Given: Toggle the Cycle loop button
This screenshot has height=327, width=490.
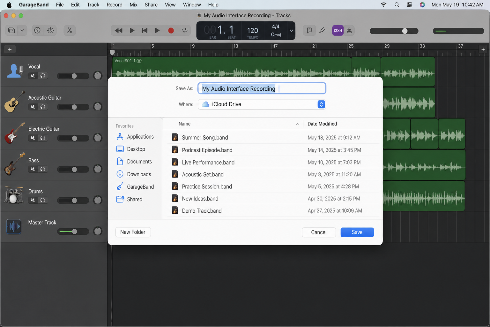Looking at the screenshot, I should (x=184, y=30).
